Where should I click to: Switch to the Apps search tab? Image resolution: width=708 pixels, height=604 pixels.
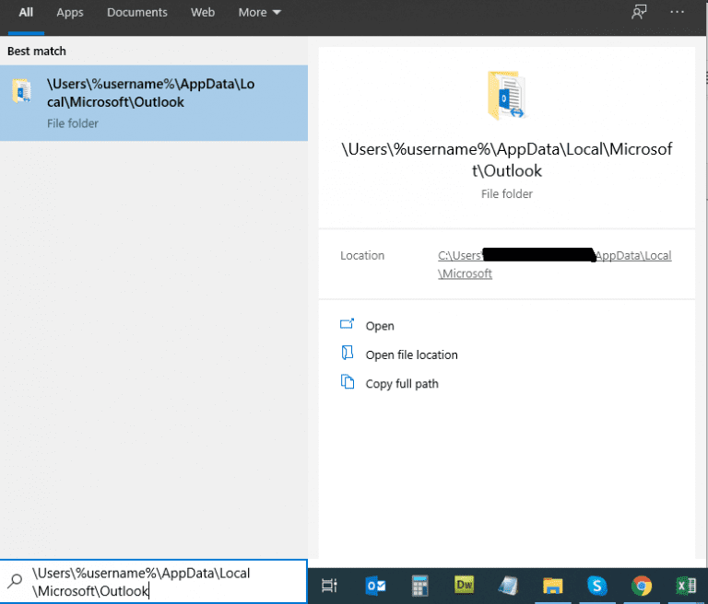point(69,13)
